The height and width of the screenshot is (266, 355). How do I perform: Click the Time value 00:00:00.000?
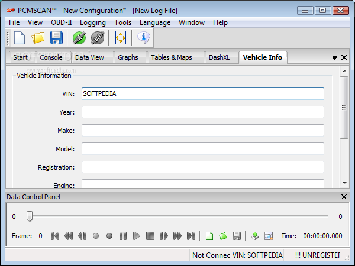(x=322, y=236)
